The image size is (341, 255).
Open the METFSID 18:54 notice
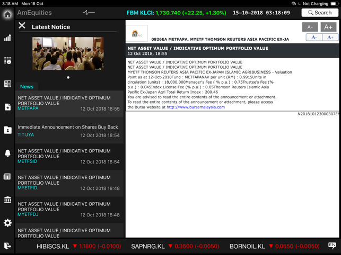(69, 157)
